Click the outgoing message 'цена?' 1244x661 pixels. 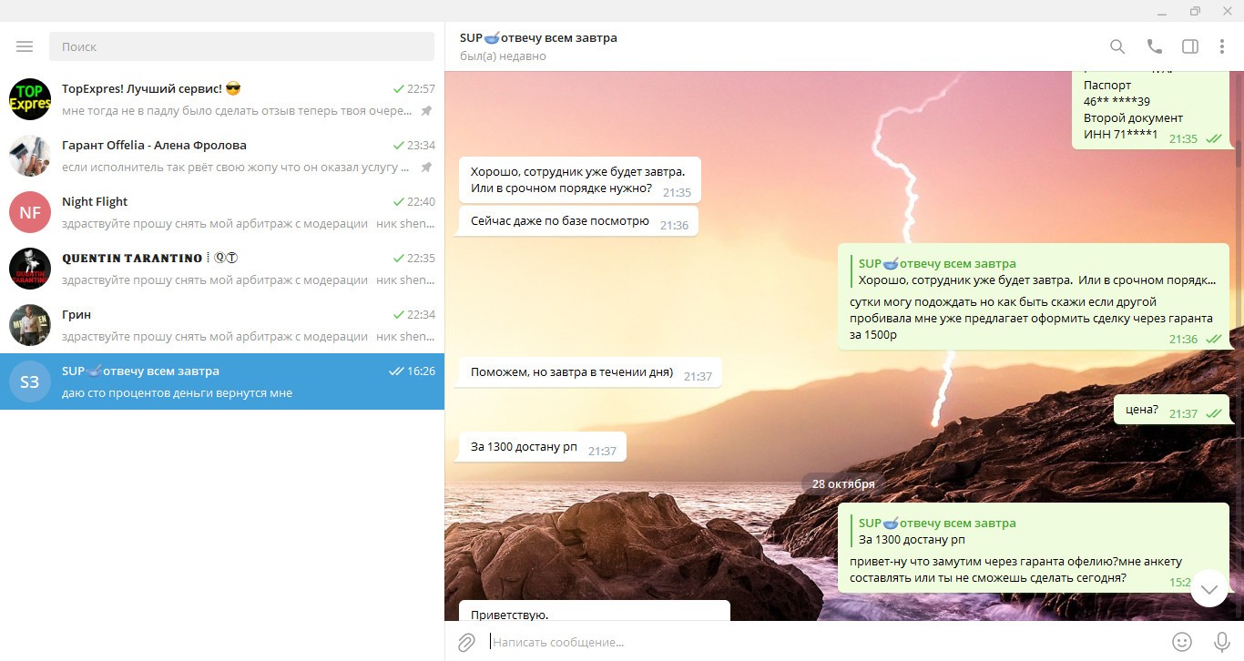[x=1171, y=410]
